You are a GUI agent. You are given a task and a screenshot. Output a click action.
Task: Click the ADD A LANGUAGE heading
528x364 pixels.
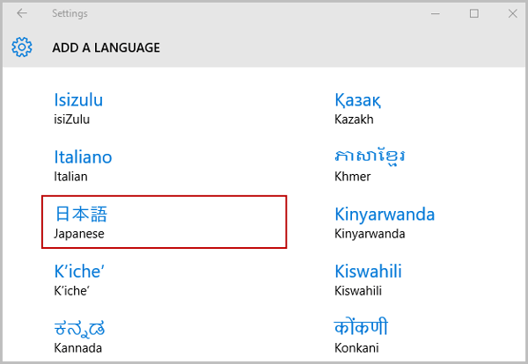106,47
